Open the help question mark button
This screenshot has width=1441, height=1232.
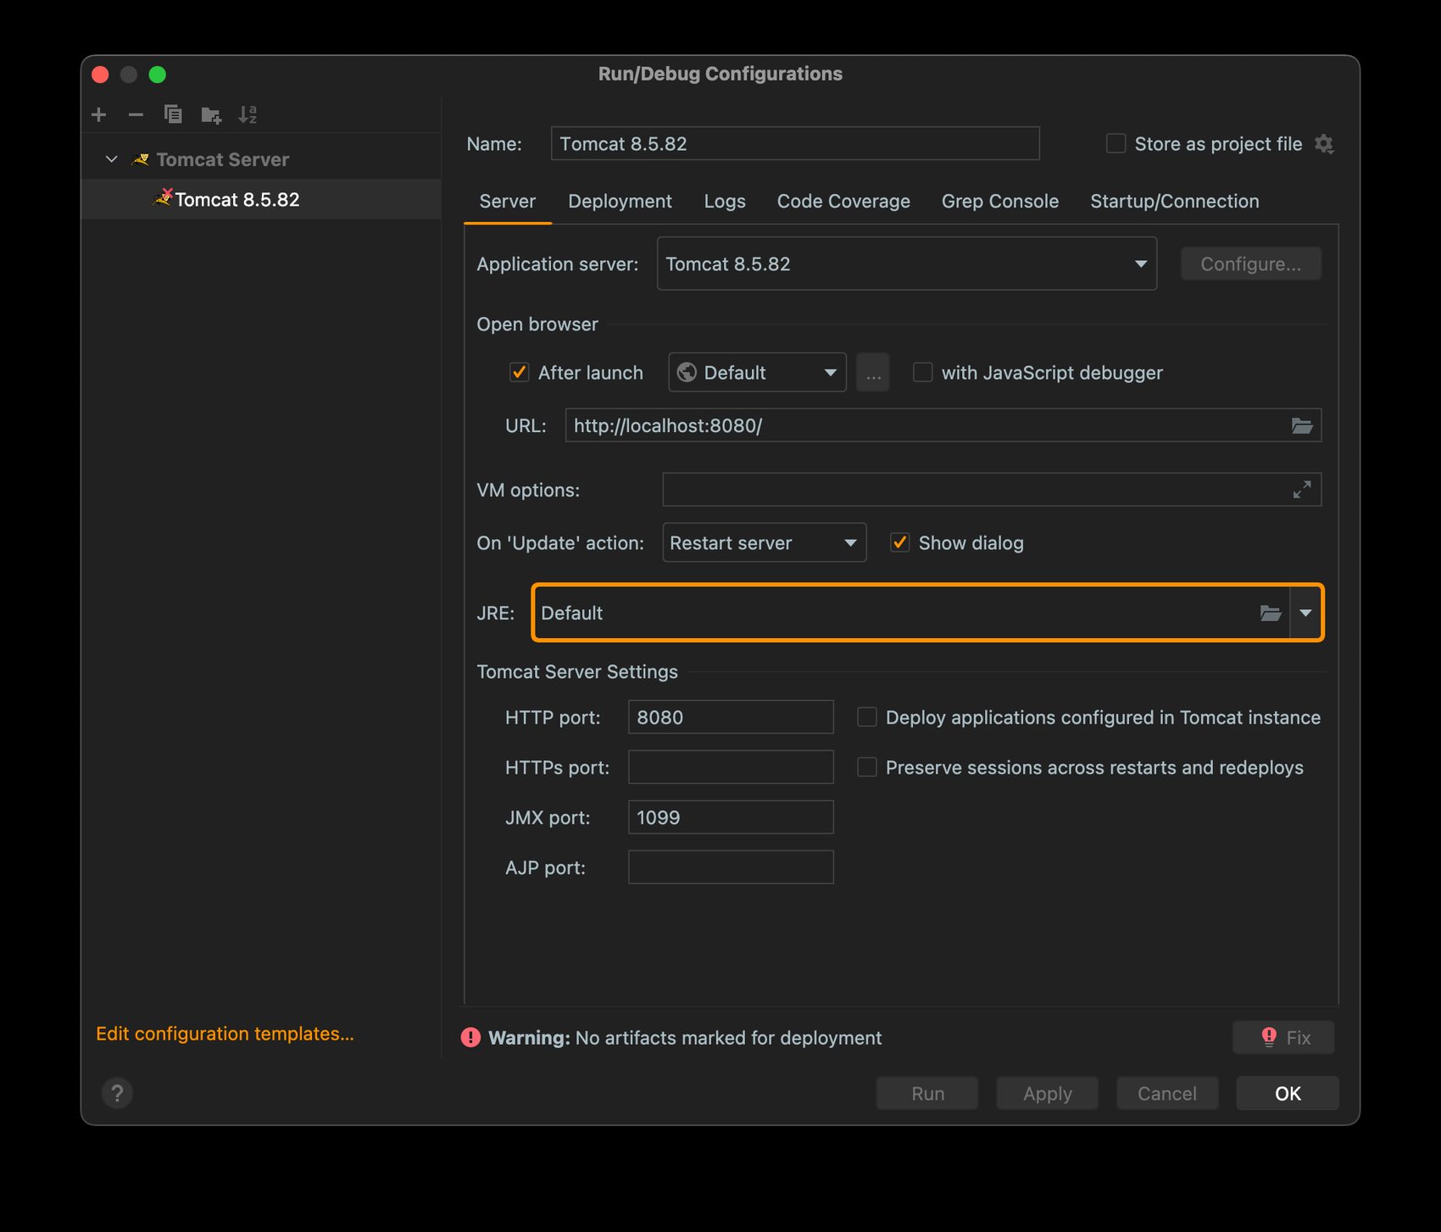pyautogui.click(x=118, y=1093)
